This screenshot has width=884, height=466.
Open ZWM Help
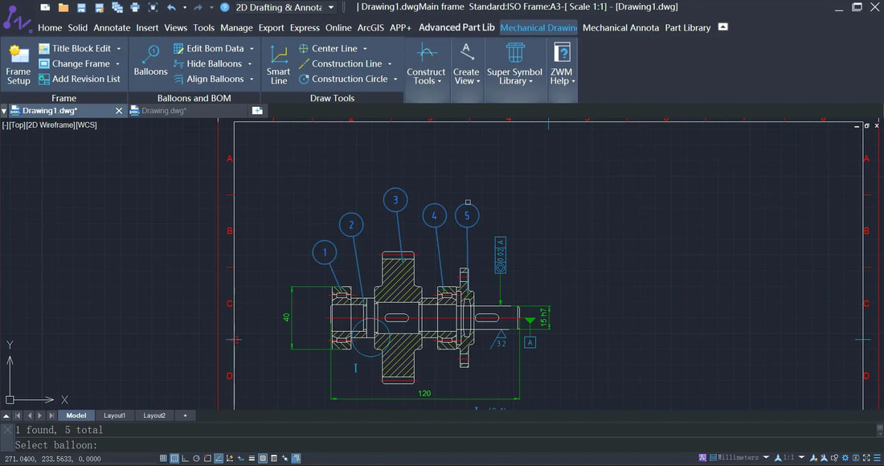click(562, 64)
